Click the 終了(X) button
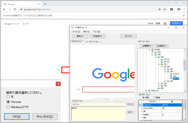 [x=129, y=36]
